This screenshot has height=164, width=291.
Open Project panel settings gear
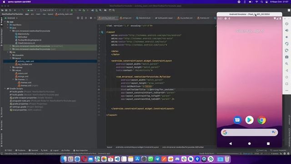tap(91, 18)
